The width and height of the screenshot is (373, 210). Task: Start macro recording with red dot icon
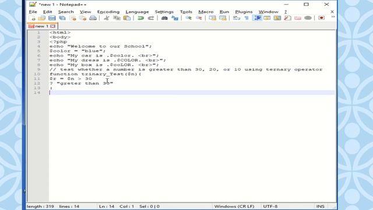click(x=322, y=18)
